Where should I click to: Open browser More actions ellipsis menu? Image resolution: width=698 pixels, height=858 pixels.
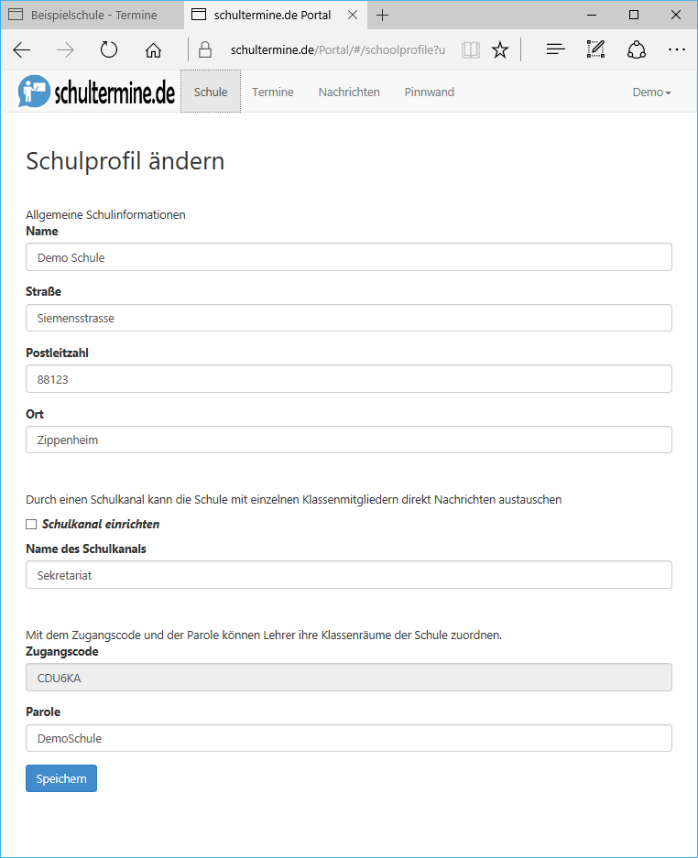(677, 49)
